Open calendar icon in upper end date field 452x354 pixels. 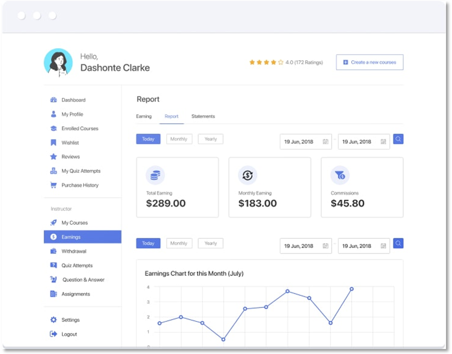[383, 142]
